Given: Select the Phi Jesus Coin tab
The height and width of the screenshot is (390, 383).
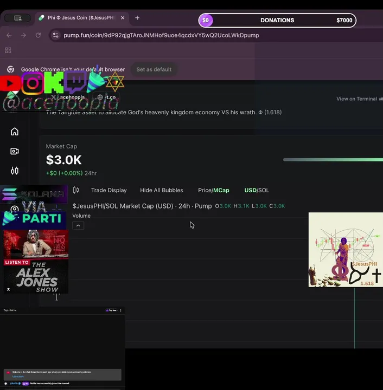Looking at the screenshot, I should (x=81, y=18).
